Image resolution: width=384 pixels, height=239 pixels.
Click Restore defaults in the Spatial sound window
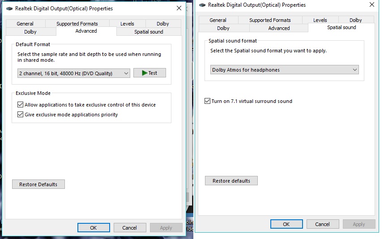coord(231,181)
